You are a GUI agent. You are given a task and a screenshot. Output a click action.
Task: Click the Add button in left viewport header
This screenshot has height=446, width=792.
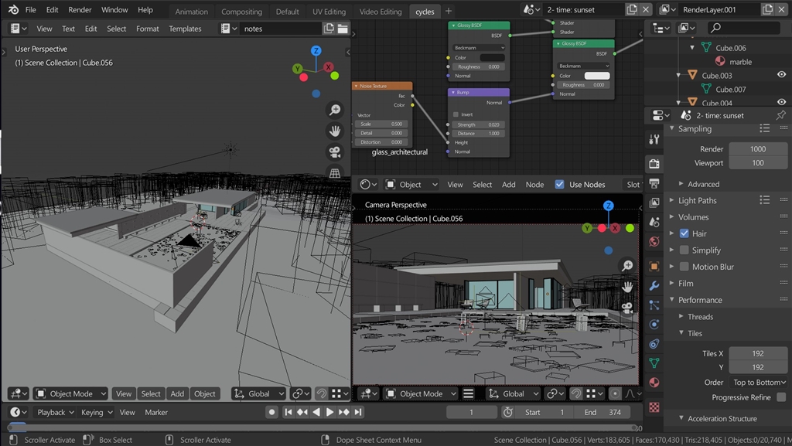click(x=177, y=394)
